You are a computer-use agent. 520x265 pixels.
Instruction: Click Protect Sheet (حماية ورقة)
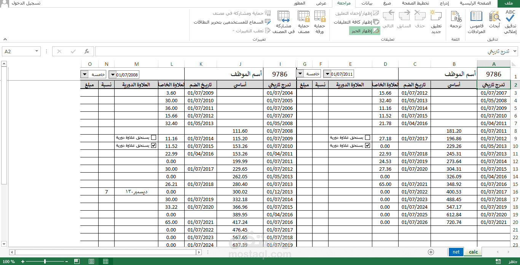(x=320, y=22)
